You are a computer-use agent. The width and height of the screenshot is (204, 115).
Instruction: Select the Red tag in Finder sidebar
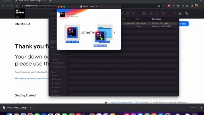click(x=56, y=75)
